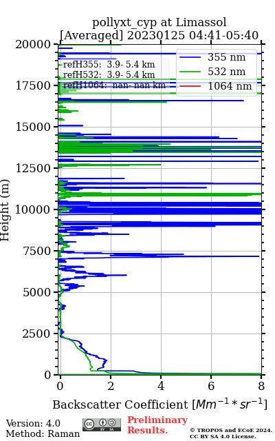Click the refH355 reference height text
This screenshot has height=441, width=275.
pyautogui.click(x=109, y=65)
